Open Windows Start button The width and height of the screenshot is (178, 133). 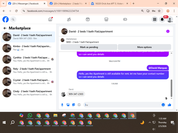click(x=4, y=122)
